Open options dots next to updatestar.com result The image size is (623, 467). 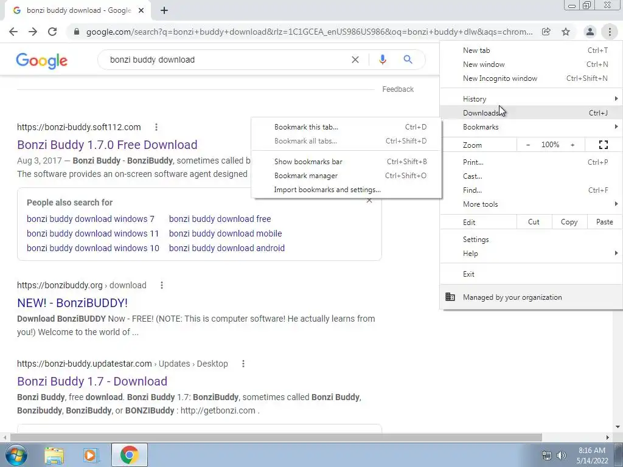pyautogui.click(x=243, y=364)
